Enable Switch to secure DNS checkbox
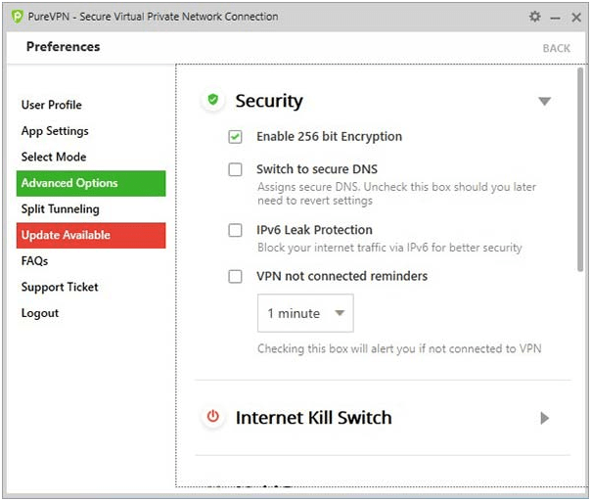The height and width of the screenshot is (501, 591). click(235, 169)
